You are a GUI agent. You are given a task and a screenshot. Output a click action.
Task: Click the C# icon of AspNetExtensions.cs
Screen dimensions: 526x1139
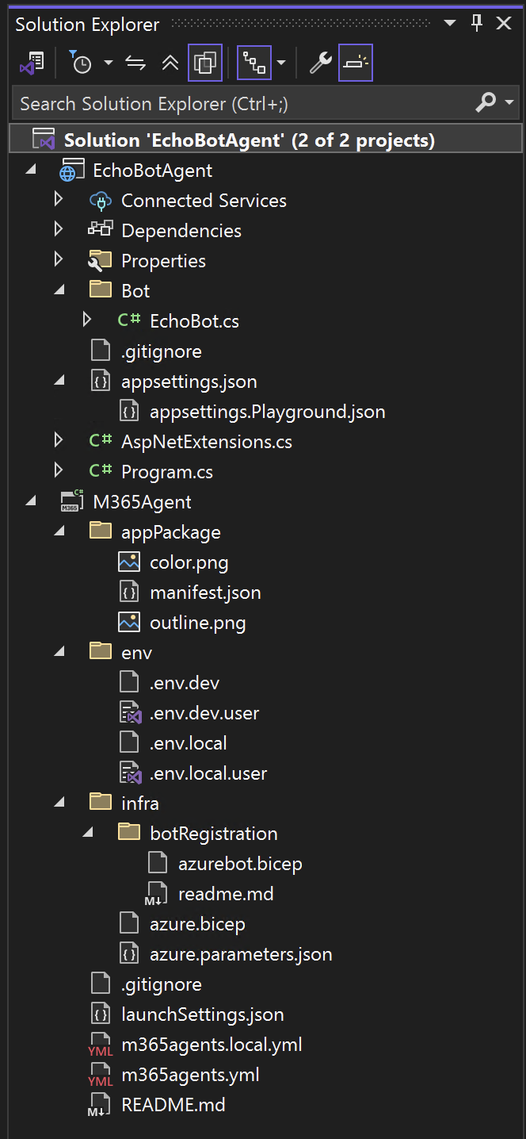click(x=101, y=441)
